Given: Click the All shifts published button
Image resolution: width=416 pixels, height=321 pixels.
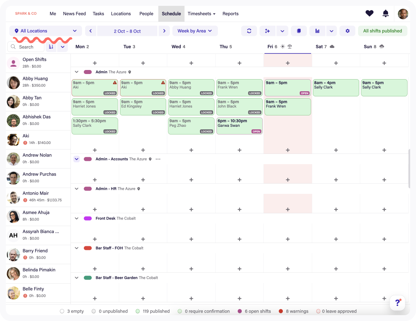Looking at the screenshot, I should coord(382,31).
